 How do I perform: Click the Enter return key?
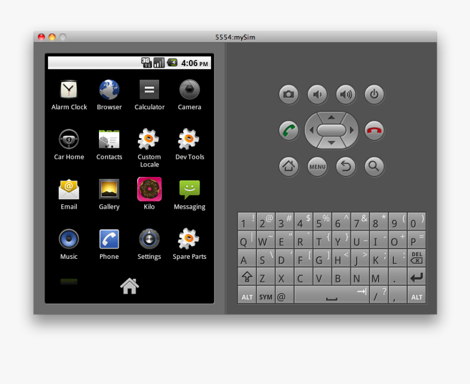click(416, 276)
